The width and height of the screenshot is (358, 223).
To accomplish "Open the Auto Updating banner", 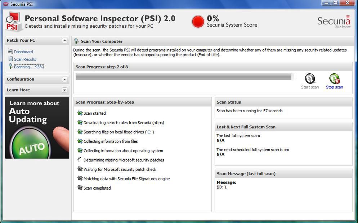I will [x=37, y=128].
